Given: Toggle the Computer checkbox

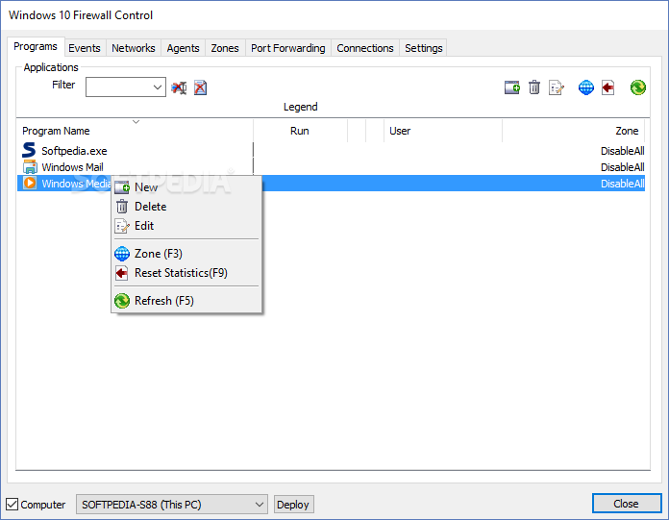Looking at the screenshot, I should click(12, 505).
